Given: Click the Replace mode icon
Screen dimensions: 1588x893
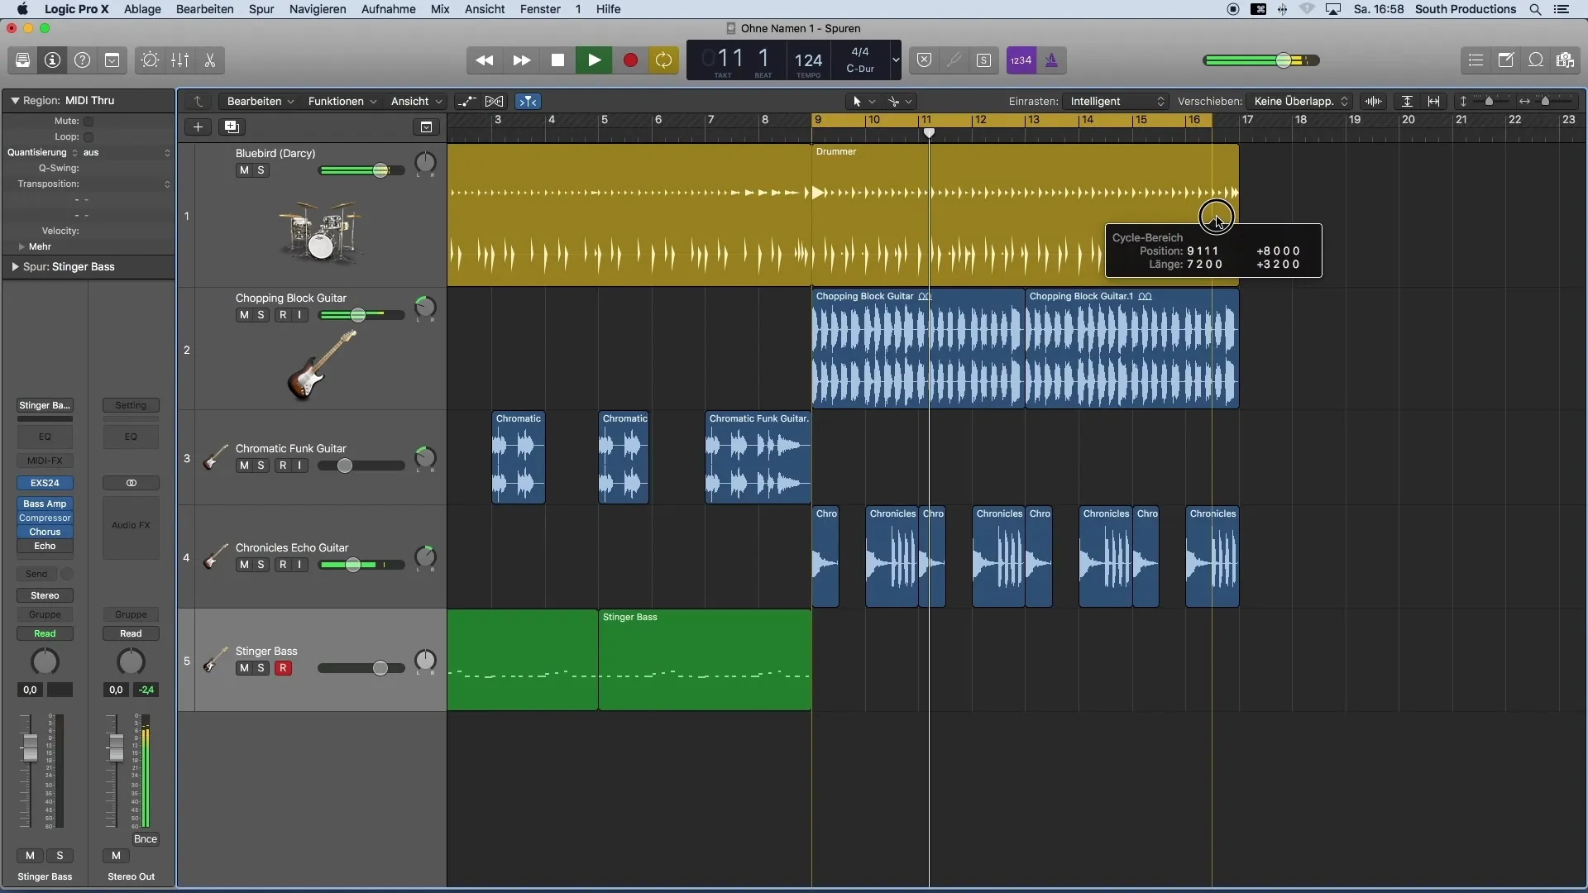Looking at the screenshot, I should 925,60.
